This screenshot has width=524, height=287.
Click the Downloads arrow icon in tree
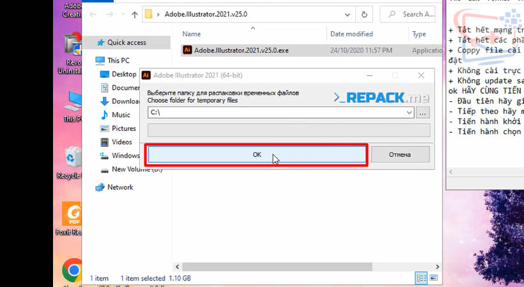tap(105, 101)
